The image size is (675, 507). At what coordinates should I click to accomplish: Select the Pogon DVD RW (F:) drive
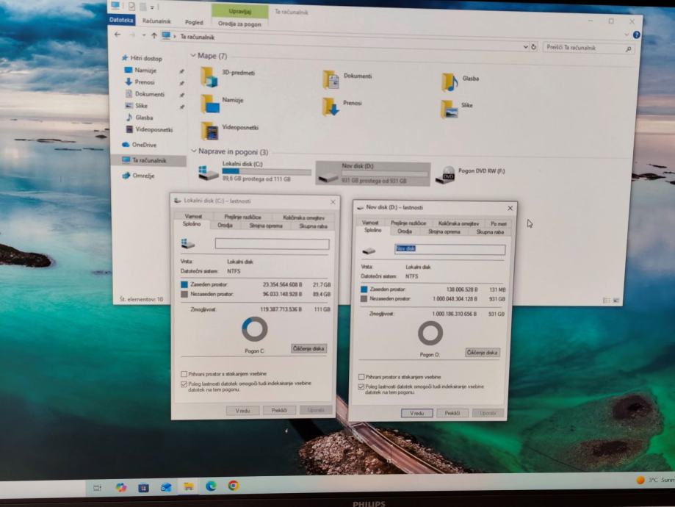(x=446, y=174)
